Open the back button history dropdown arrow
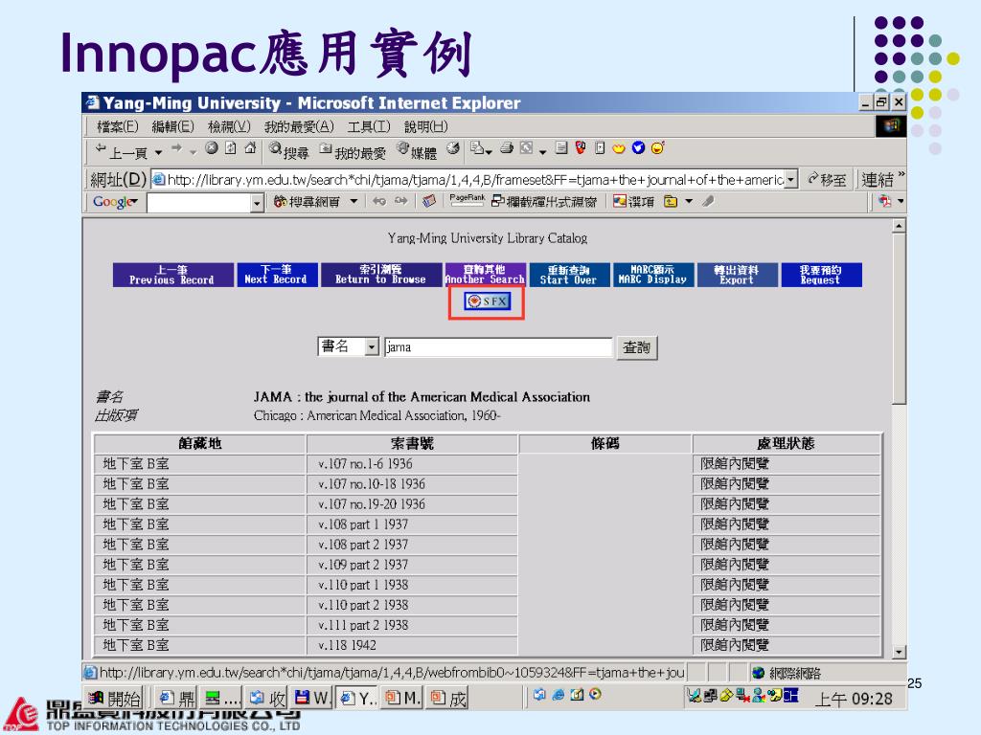 tap(158, 152)
